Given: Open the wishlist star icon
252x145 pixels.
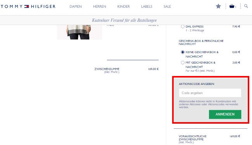Looking at the screenshot, I should click(x=218, y=6).
